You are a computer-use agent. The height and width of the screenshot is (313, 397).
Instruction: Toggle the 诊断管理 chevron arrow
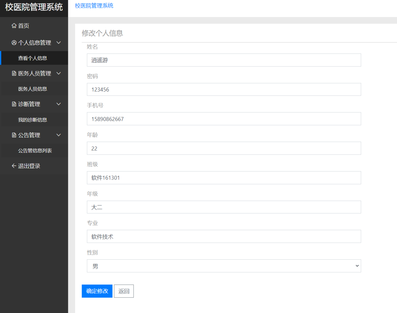click(59, 104)
